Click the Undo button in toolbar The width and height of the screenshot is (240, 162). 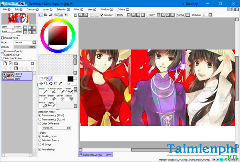pos(81,15)
